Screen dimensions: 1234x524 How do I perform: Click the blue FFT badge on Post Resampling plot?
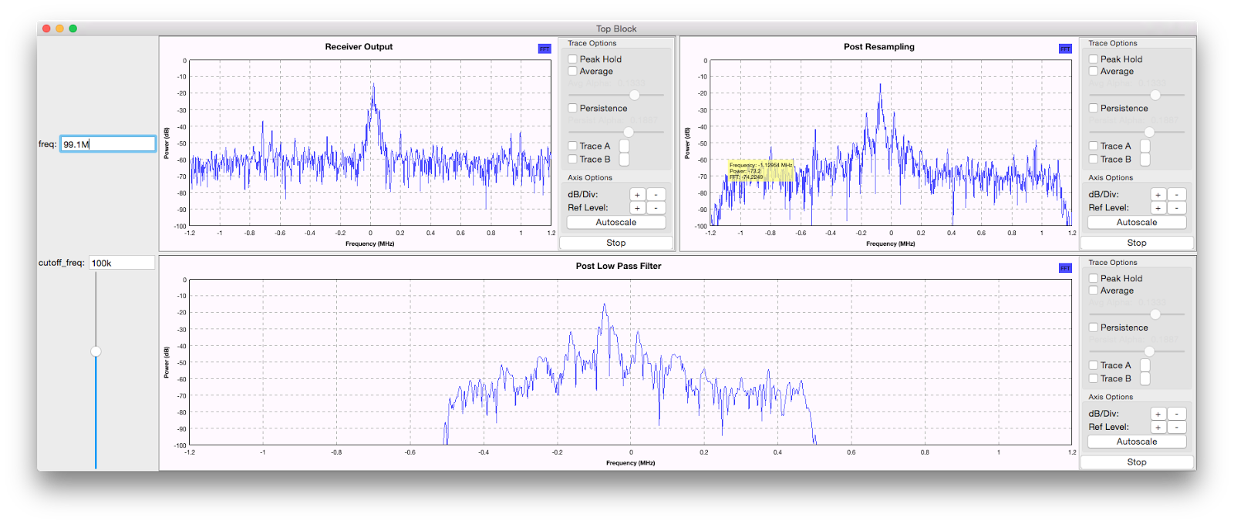(1065, 49)
